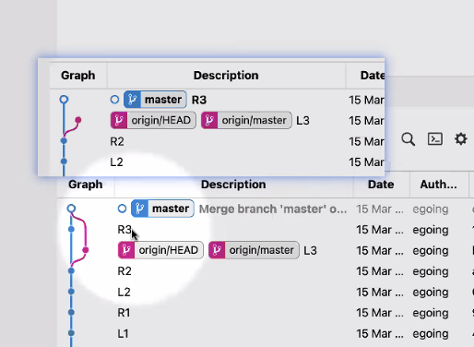This screenshot has width=474, height=347.
Task: Sort by main list Description column header
Action: (x=233, y=185)
